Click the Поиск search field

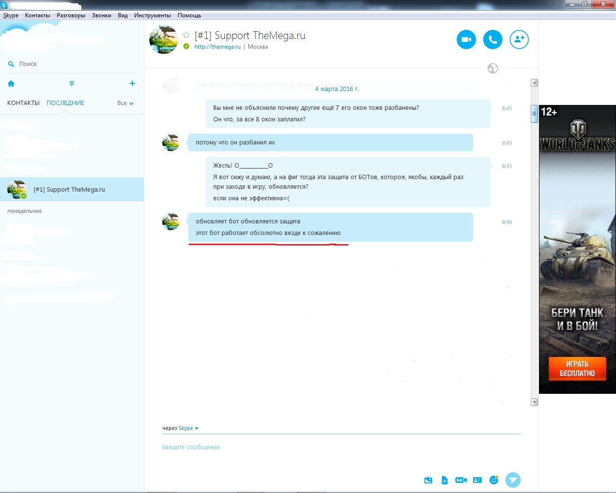point(72,64)
